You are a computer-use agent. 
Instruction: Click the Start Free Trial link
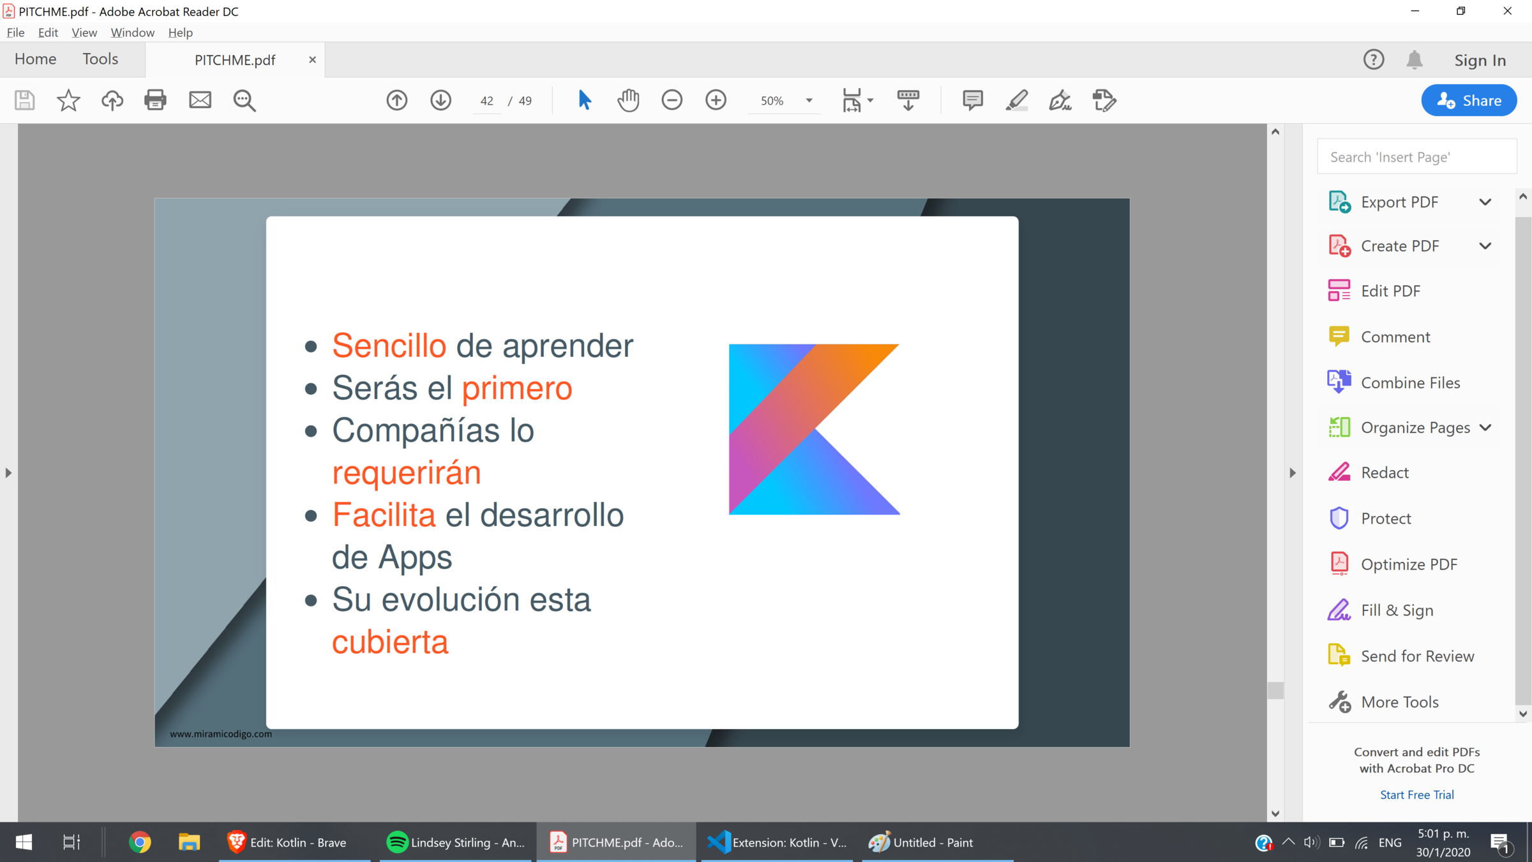coord(1416,794)
